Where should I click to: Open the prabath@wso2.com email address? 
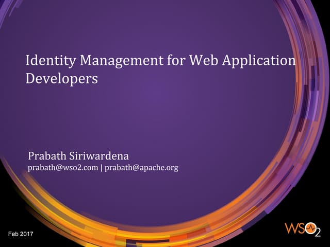click(x=62, y=168)
